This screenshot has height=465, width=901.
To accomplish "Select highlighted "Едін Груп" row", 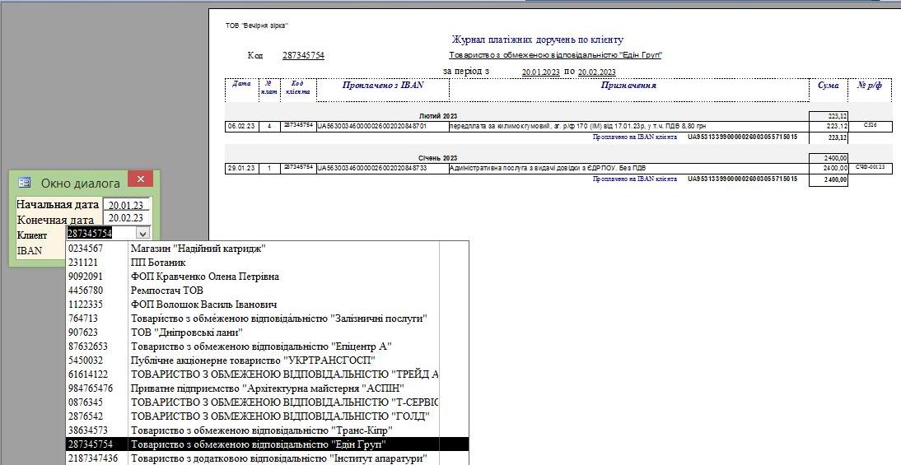I will point(267,444).
